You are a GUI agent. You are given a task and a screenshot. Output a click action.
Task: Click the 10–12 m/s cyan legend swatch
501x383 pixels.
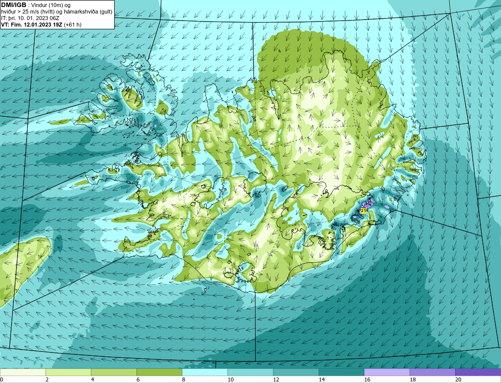click(250, 372)
